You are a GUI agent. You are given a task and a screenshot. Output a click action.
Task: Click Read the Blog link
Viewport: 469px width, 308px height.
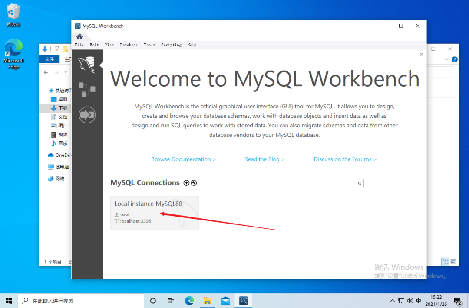(x=264, y=159)
